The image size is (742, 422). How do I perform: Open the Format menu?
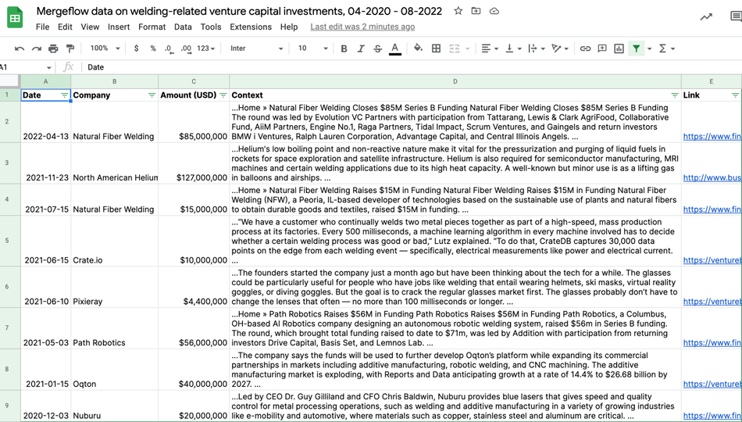152,27
